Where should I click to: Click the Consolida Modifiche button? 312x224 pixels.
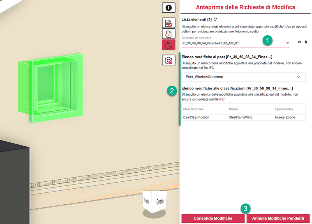point(213,218)
